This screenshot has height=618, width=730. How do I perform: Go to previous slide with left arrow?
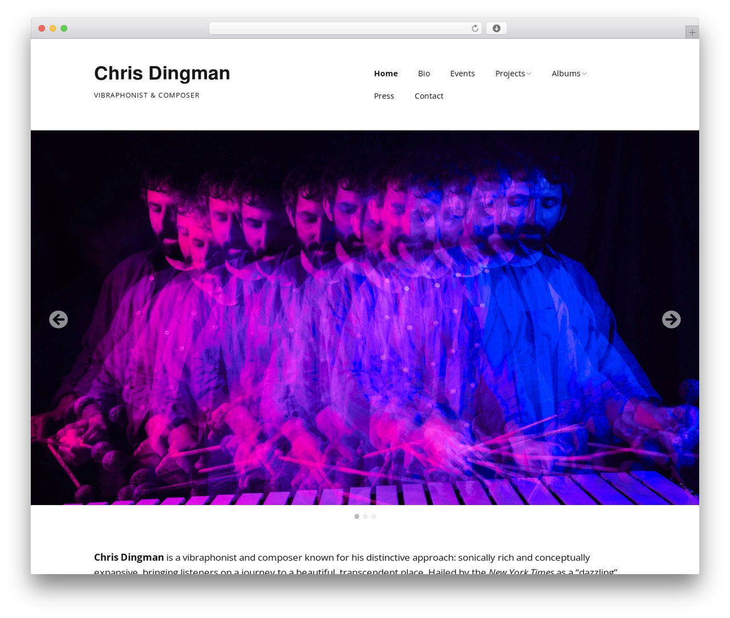pyautogui.click(x=58, y=319)
